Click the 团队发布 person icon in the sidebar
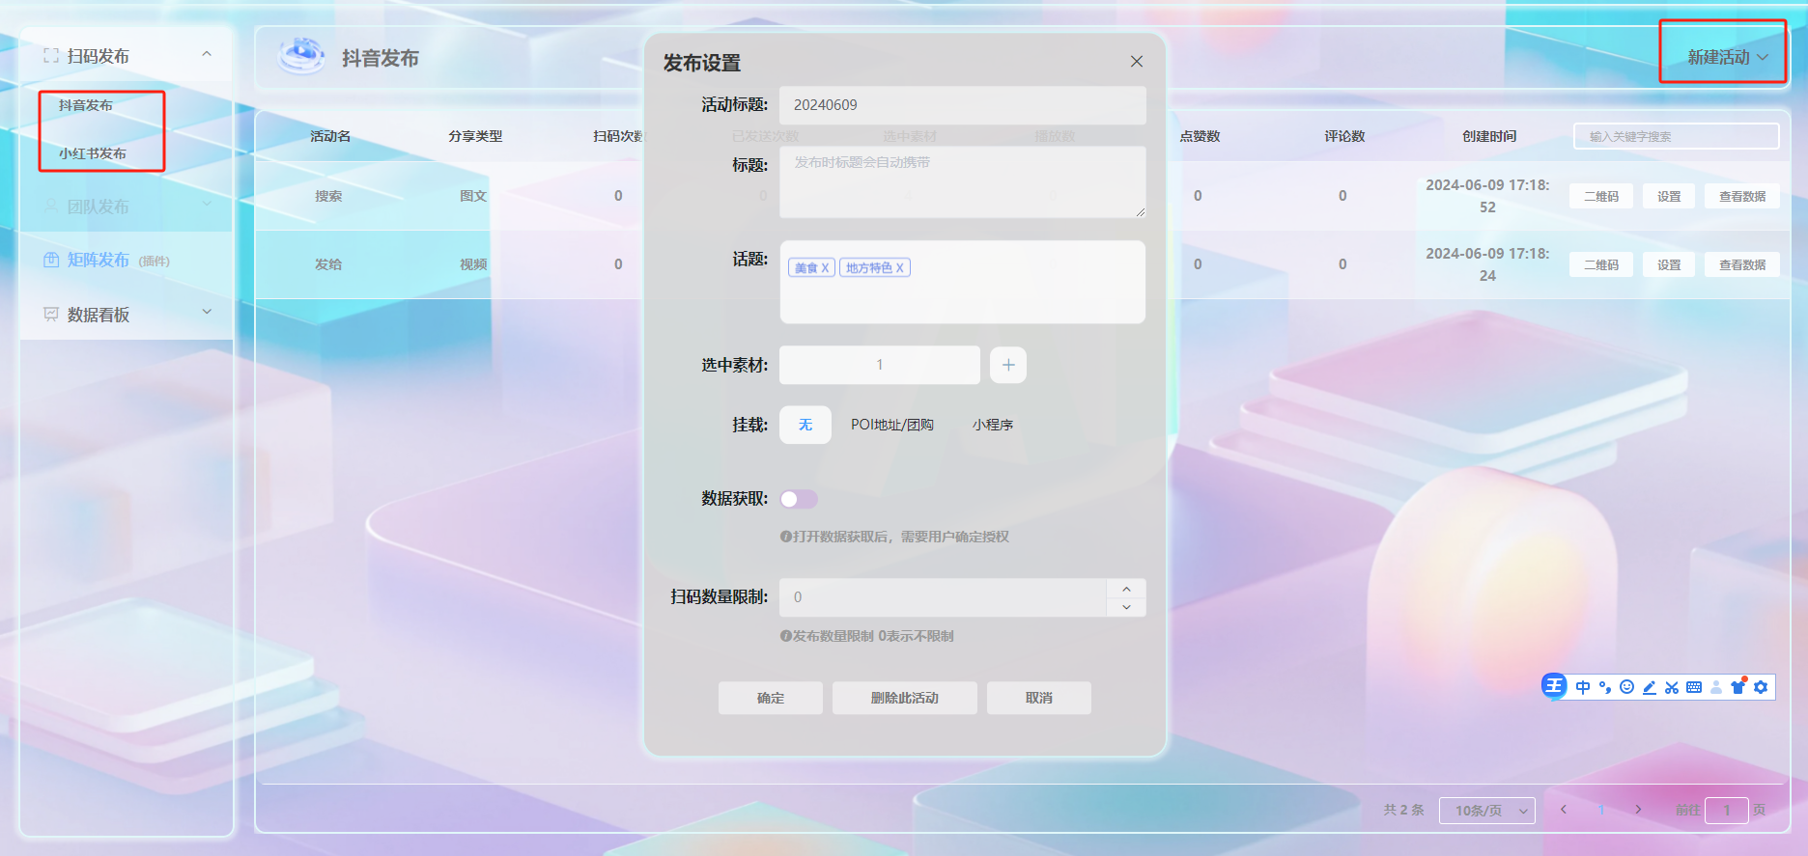The height and width of the screenshot is (856, 1808). click(51, 207)
